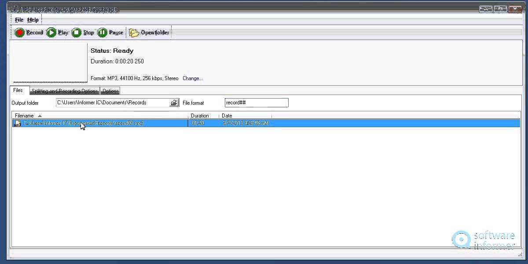Browse for output folder with folder icon
This screenshot has width=528, height=264.
[174, 103]
